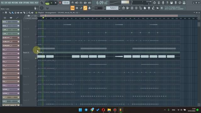
Task: Open the PATTERNS menu
Action: 15,3
